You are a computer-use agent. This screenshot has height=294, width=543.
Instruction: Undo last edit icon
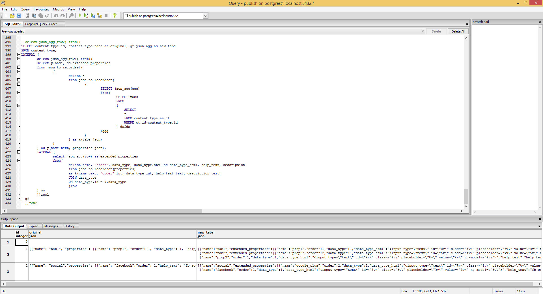[x=56, y=16]
